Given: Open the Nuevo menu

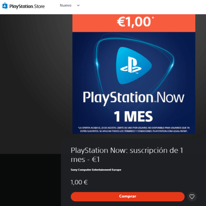Looking at the screenshot, I should click(65, 6).
